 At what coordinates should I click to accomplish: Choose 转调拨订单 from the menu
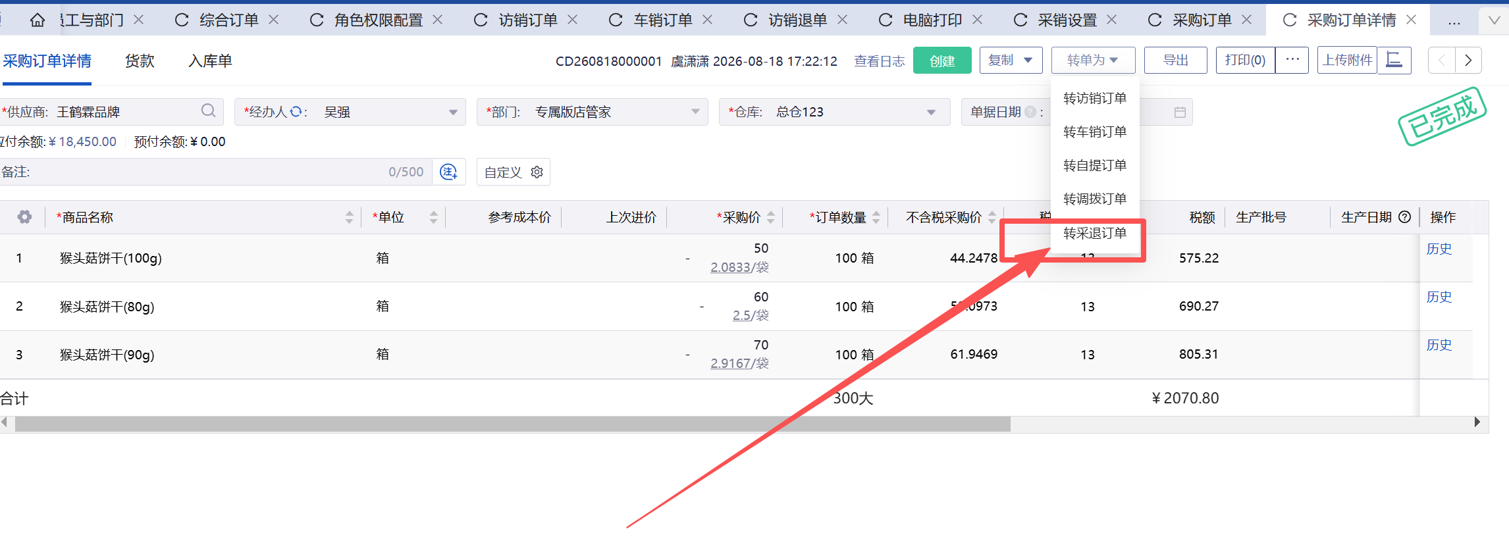(1095, 199)
